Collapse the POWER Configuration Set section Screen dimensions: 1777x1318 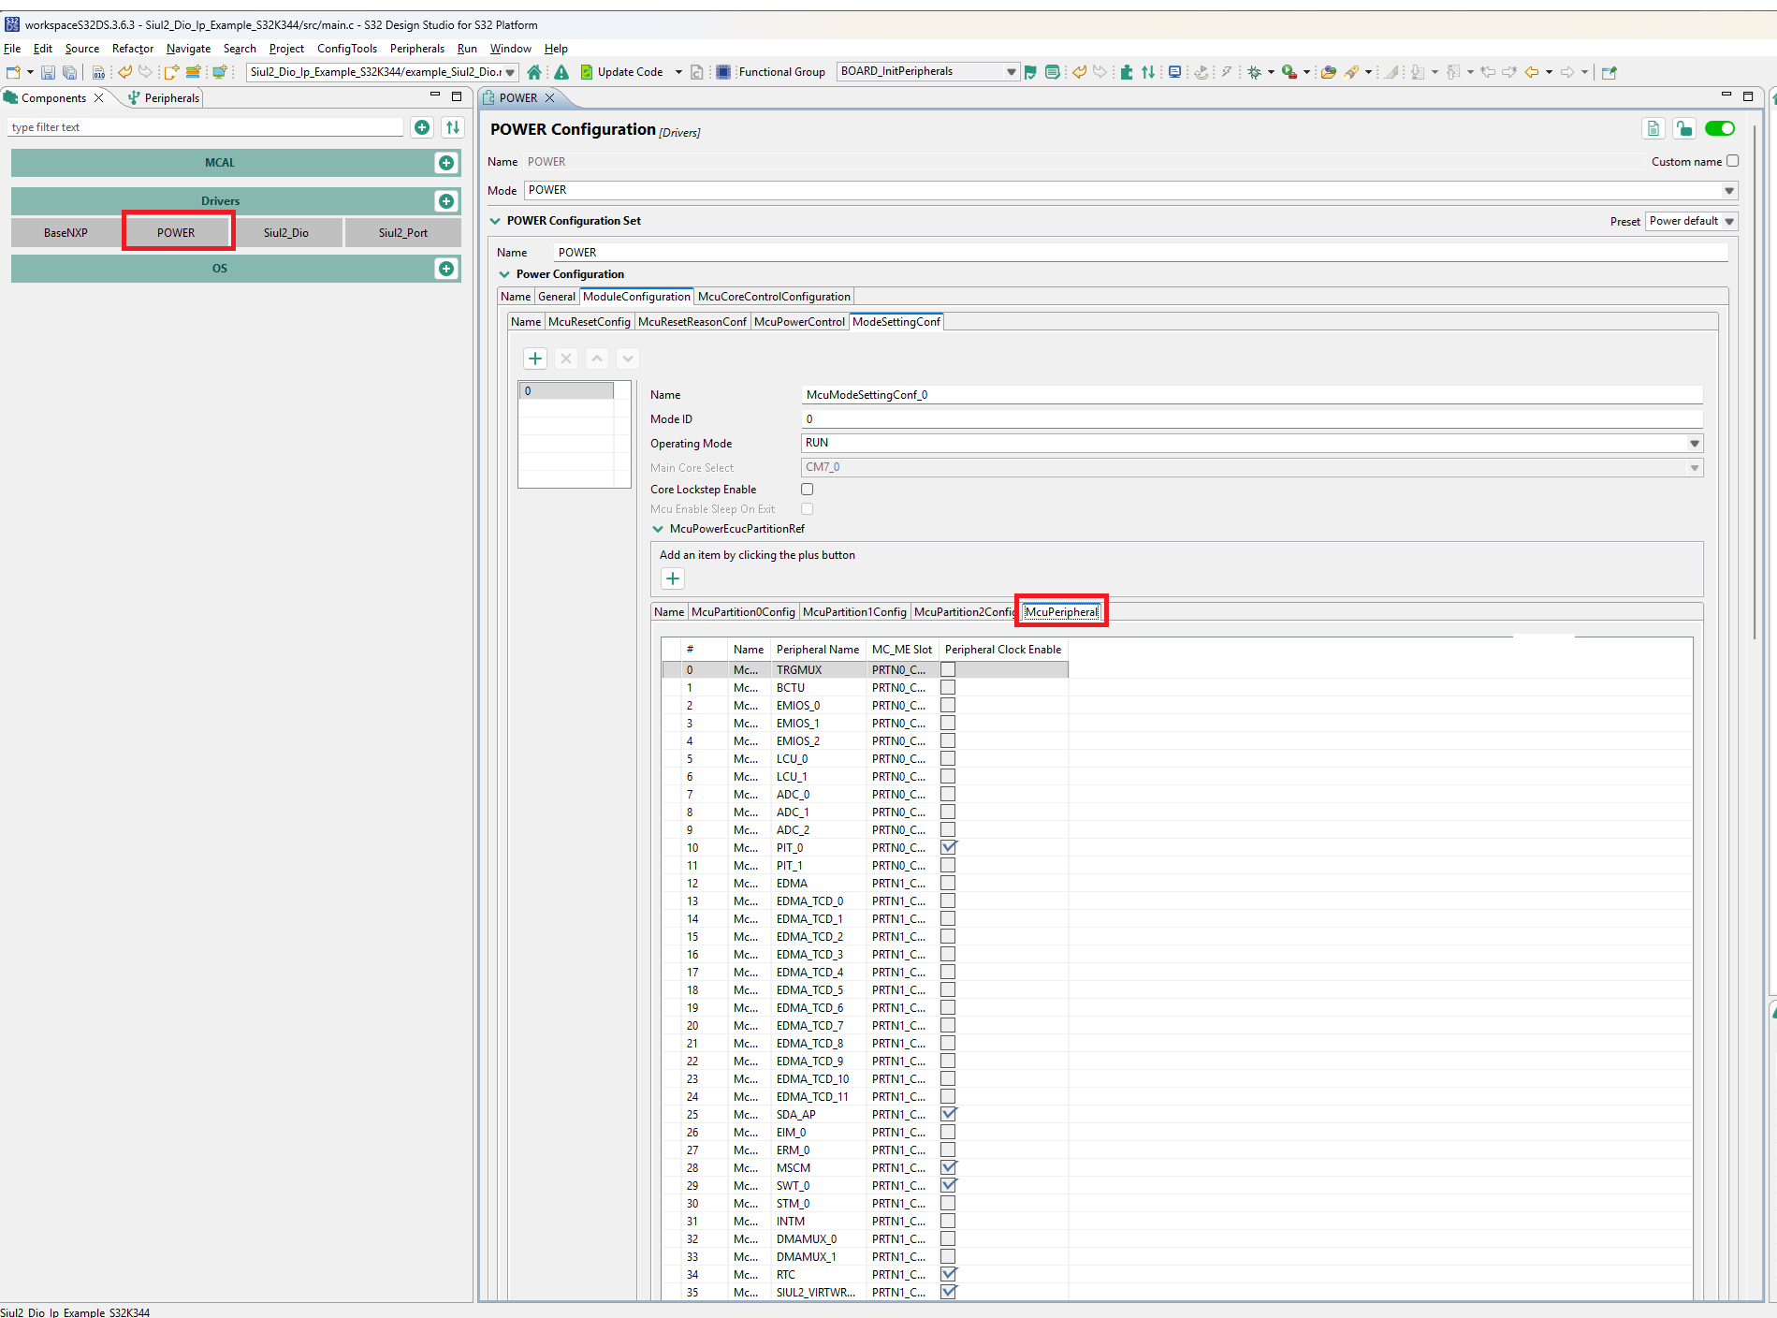(x=495, y=221)
